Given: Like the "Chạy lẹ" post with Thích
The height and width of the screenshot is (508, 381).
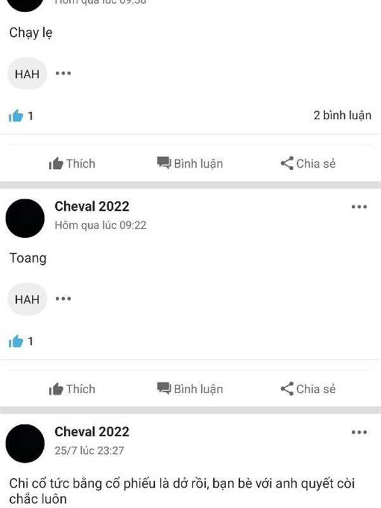Looking at the screenshot, I should 72,163.
